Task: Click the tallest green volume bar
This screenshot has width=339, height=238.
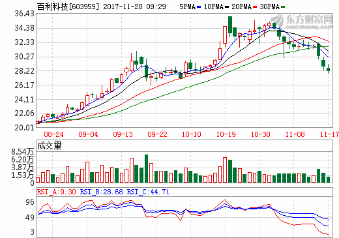Action: tap(147, 168)
